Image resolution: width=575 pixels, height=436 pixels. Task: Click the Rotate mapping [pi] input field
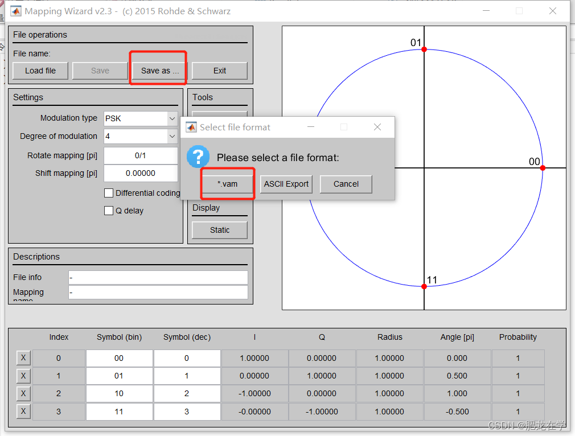tap(141, 155)
